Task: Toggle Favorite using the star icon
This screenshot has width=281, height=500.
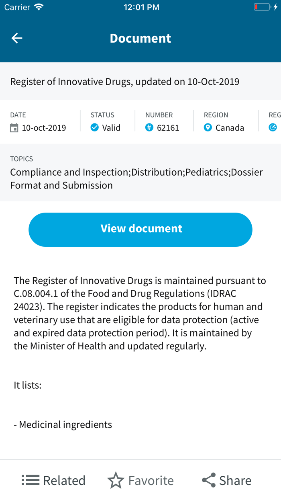Action: click(115, 480)
